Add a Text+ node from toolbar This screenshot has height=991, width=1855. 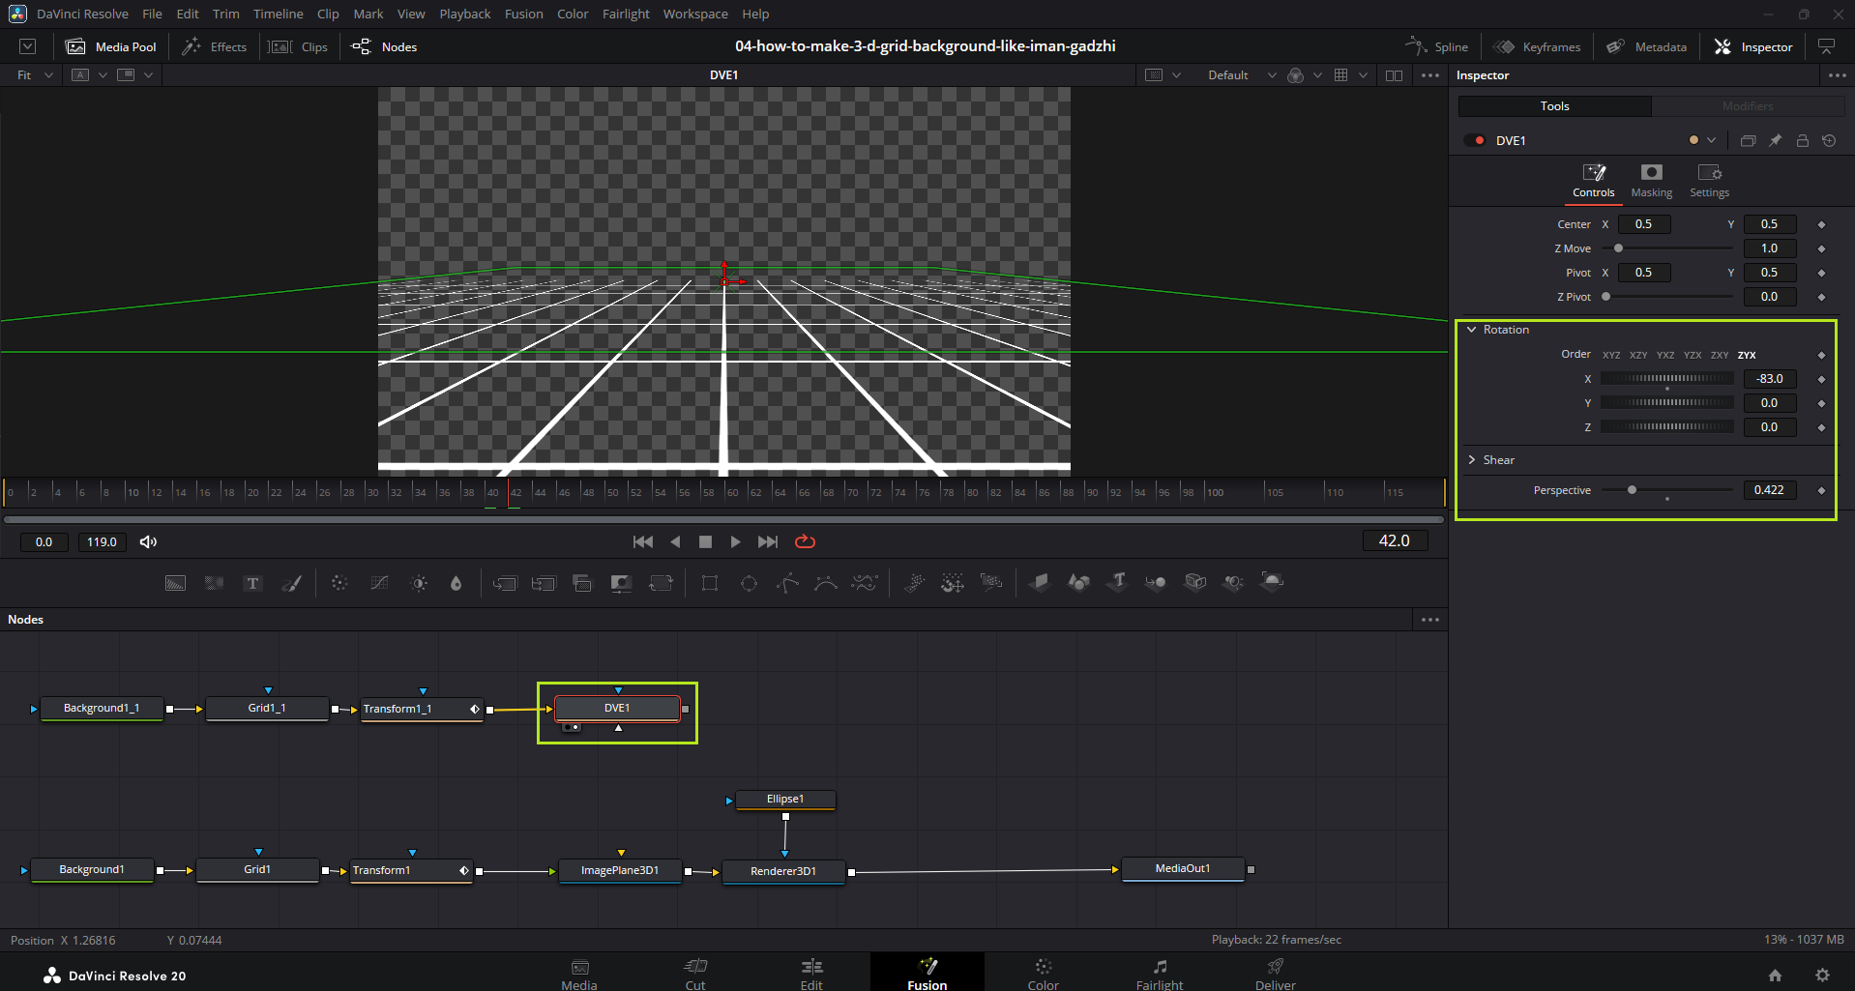click(252, 583)
